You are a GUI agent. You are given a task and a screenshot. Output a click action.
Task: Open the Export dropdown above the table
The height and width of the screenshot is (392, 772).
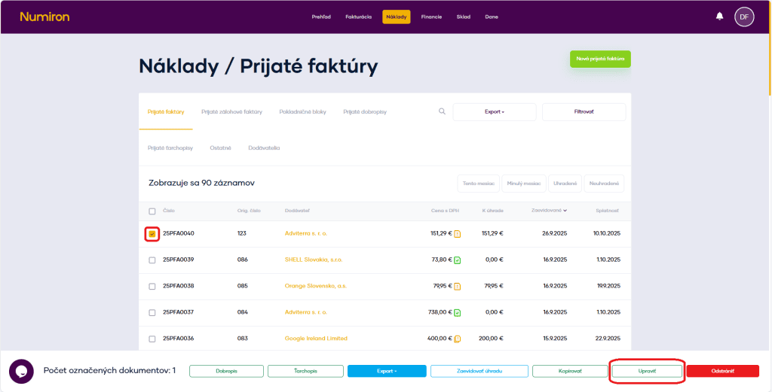(494, 112)
